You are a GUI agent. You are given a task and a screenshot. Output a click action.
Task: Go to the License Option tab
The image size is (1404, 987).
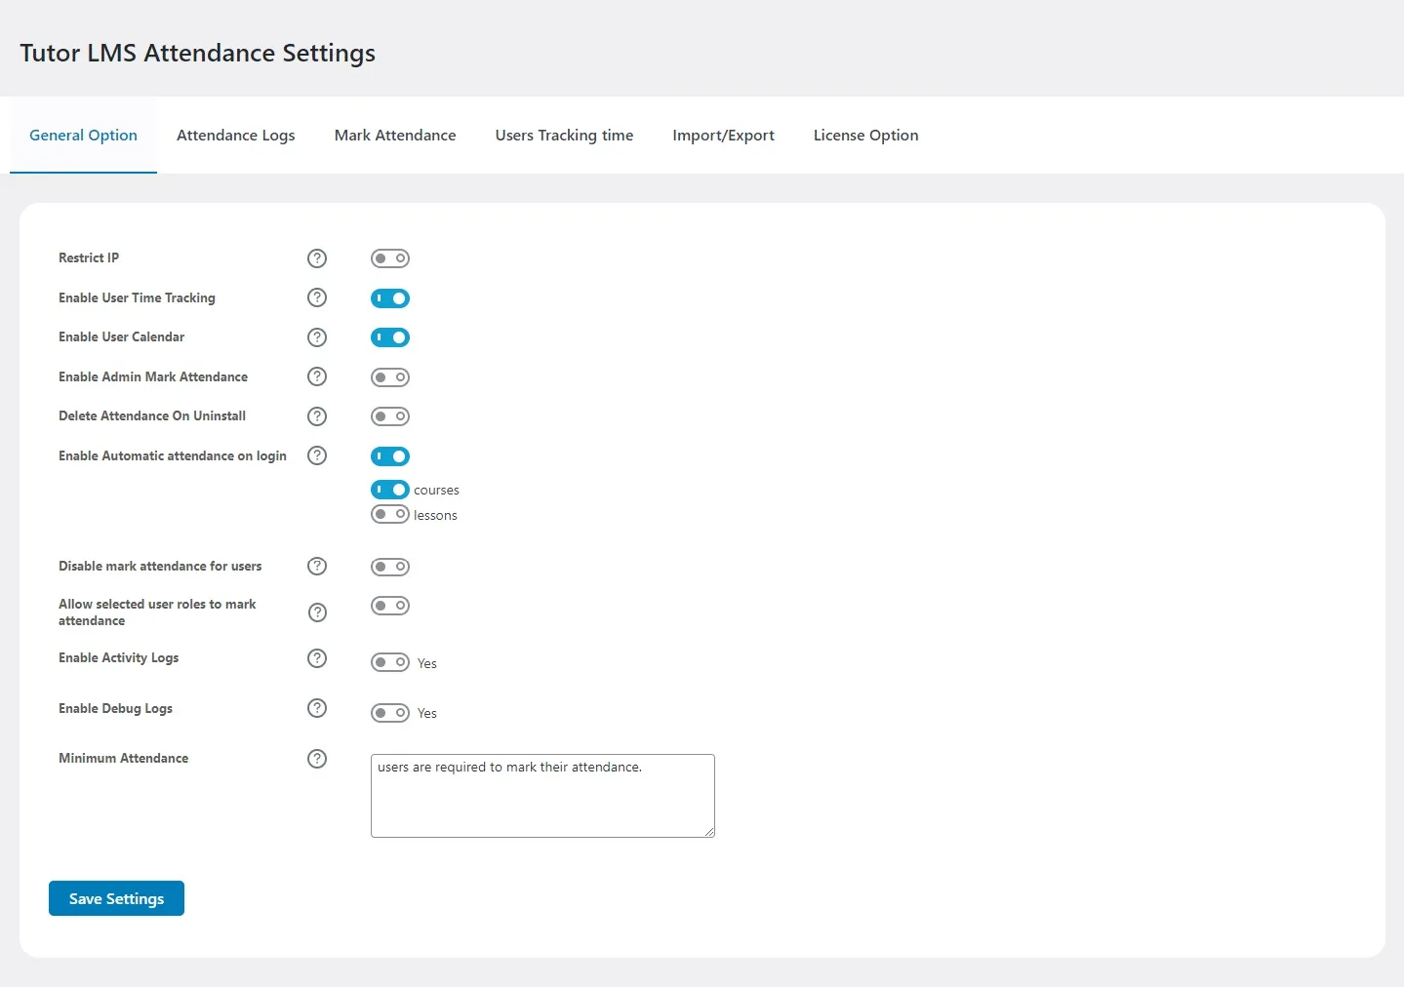pos(864,136)
